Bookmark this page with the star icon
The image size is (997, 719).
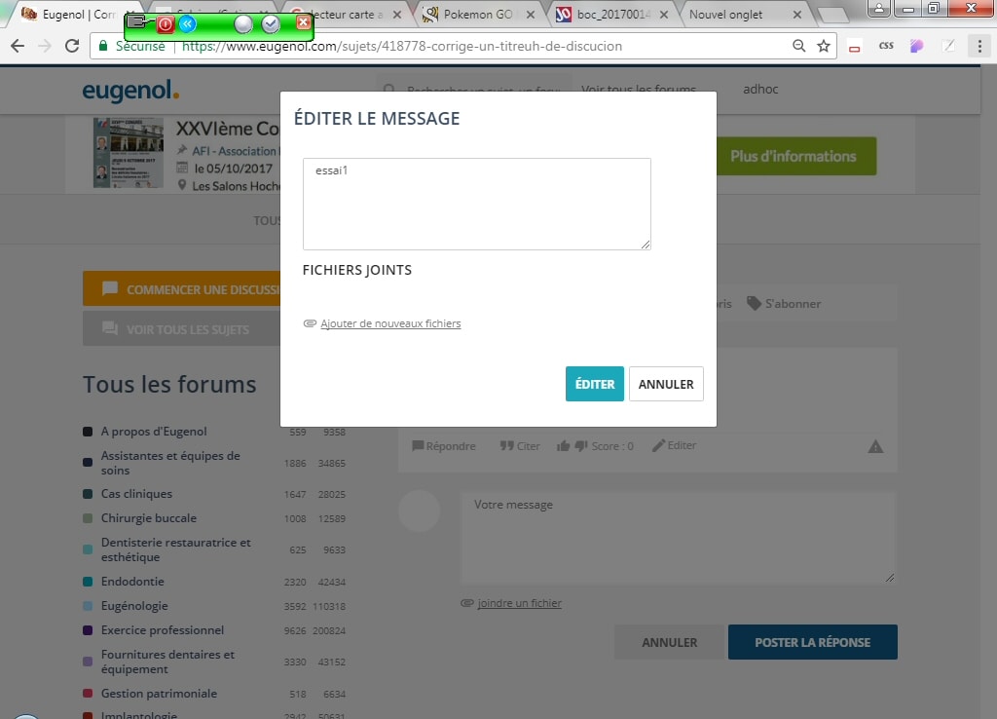tap(824, 46)
